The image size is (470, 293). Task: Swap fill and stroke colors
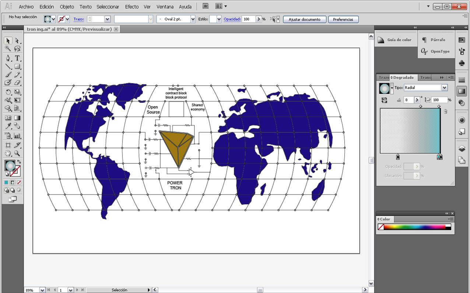[19, 161]
